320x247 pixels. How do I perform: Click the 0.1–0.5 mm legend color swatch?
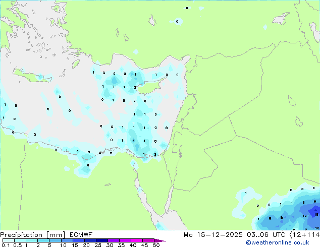click(x=9, y=240)
